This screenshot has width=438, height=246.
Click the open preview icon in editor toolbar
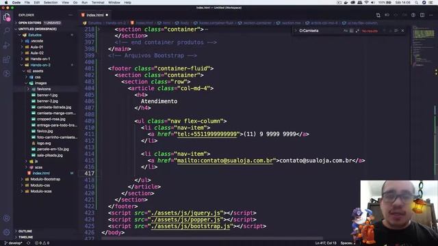(x=413, y=15)
